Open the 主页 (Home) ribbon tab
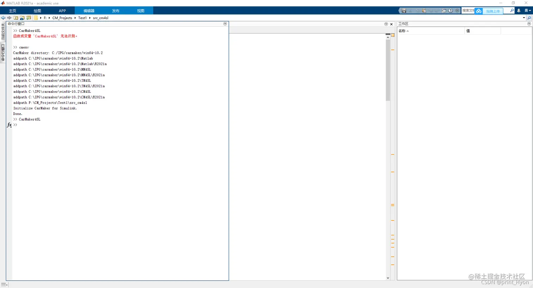 point(13,11)
